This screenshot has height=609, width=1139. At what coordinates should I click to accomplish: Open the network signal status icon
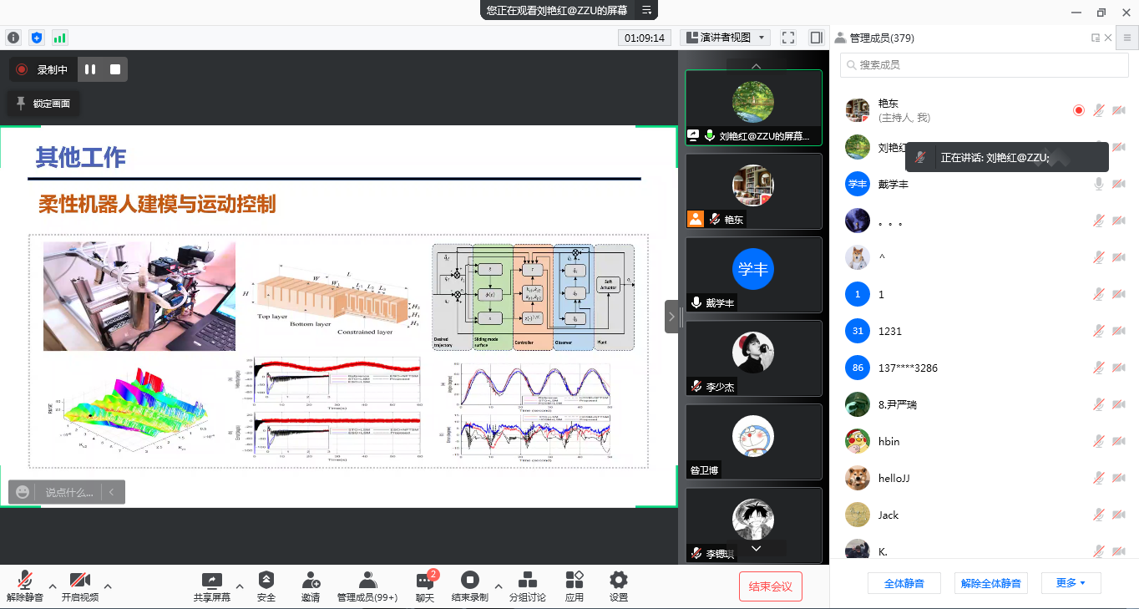59,38
